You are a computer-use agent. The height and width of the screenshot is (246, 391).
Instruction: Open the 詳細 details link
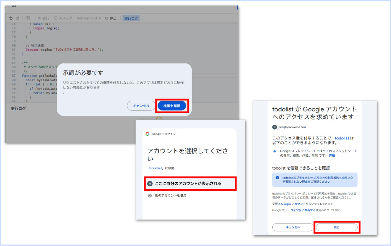(332, 155)
